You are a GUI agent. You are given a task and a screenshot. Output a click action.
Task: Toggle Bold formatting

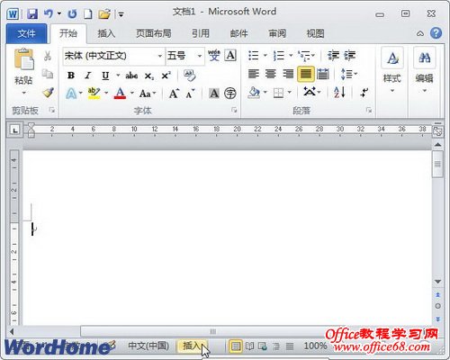pos(71,76)
